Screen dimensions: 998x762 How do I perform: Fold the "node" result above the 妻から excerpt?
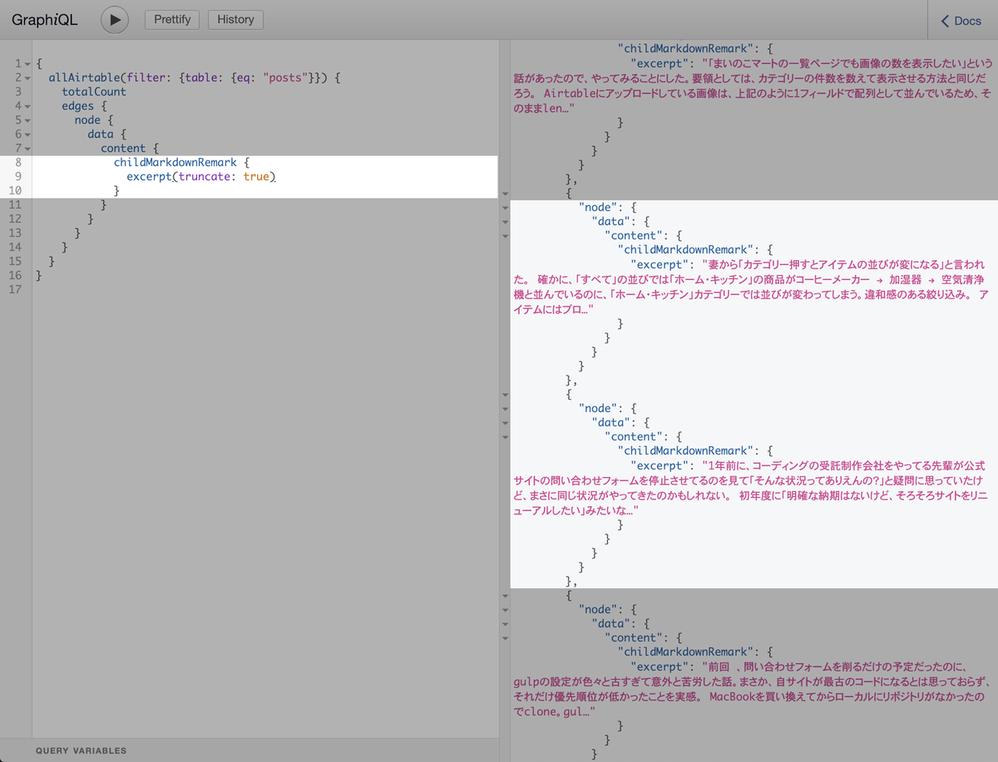505,208
